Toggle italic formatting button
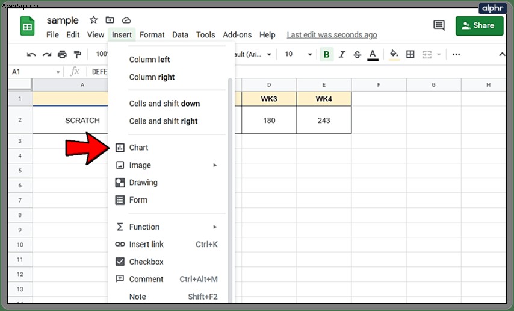Viewport: 514px width, 311px height. [342, 54]
